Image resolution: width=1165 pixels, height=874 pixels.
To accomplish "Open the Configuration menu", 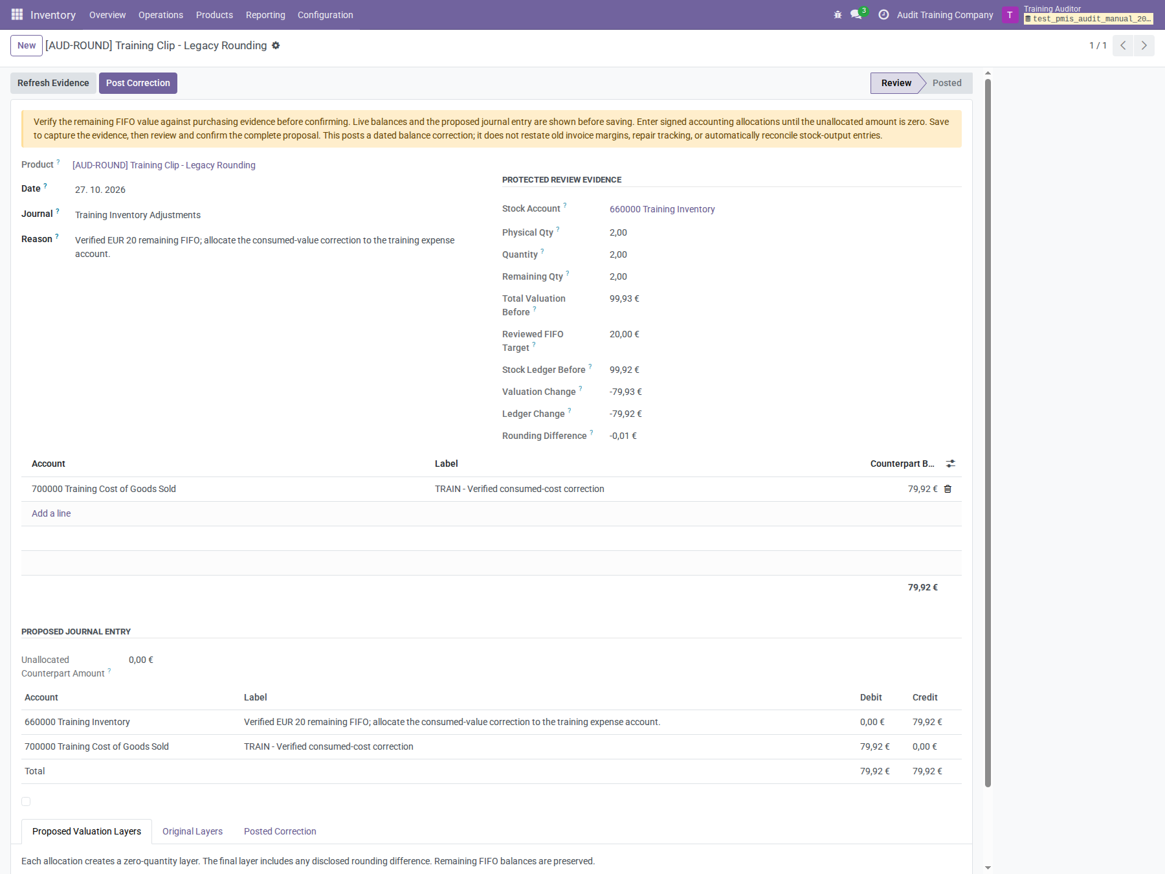I will click(326, 15).
